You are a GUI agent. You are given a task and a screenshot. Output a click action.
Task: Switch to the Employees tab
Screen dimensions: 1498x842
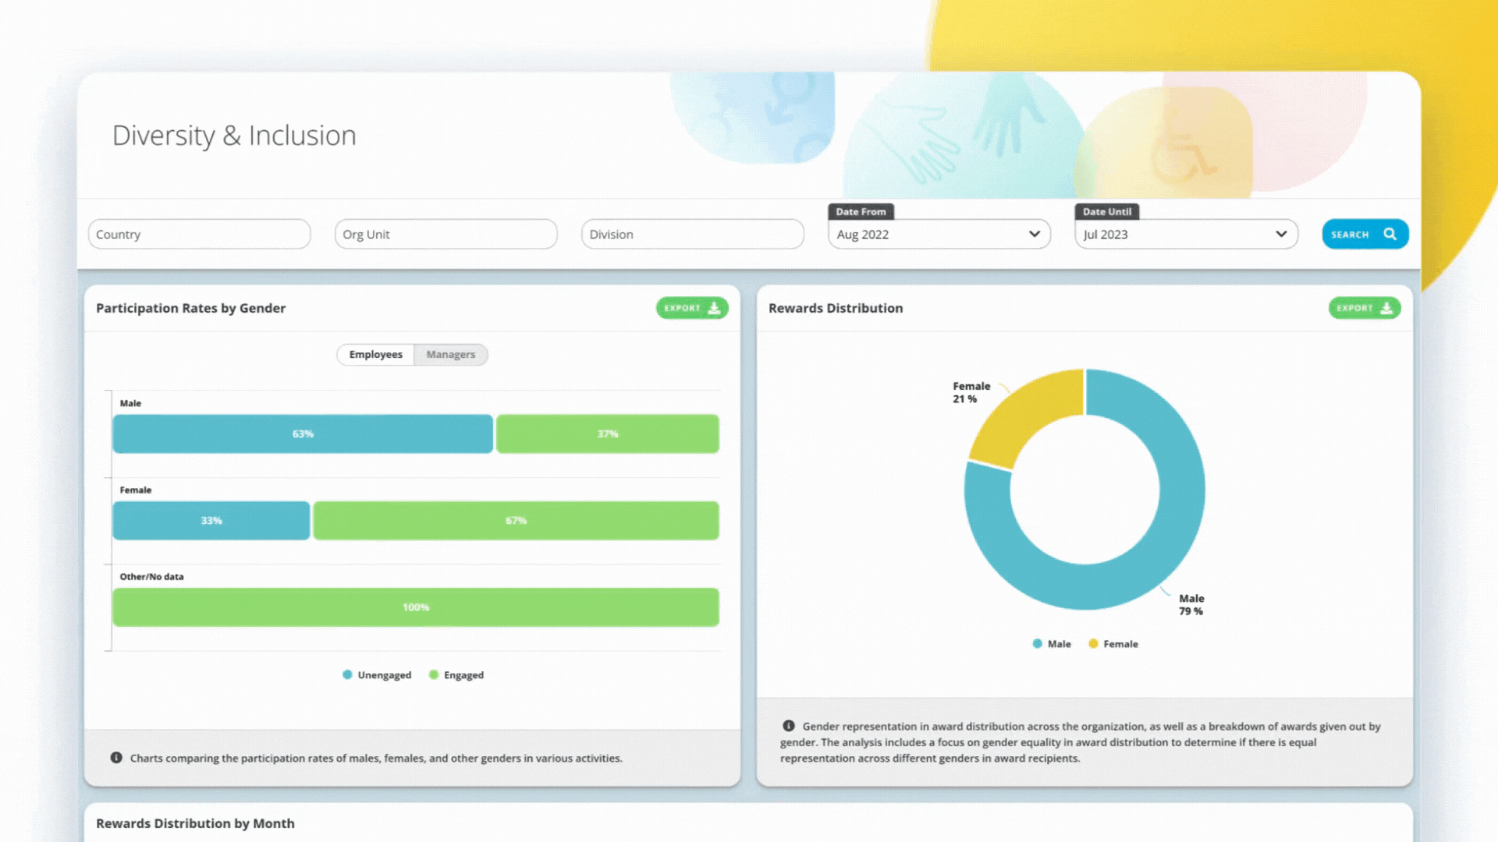(x=375, y=355)
